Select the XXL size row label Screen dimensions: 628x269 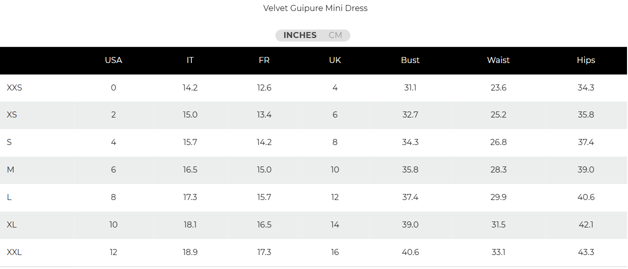pyautogui.click(x=14, y=252)
